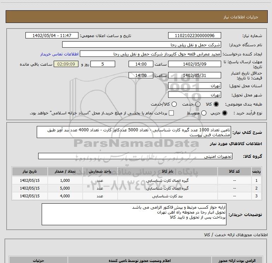Click row number 2 cell
This screenshot has height=263, width=272.
256,188
